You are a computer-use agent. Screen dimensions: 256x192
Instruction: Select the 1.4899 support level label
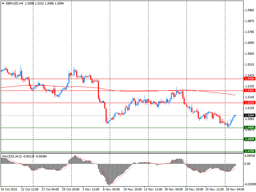250,139
